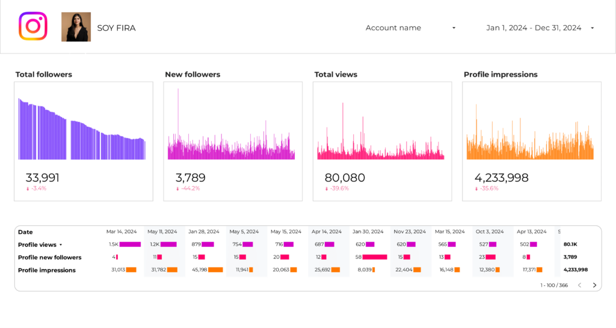This screenshot has height=328, width=616.
Task: Click the Instagram logo icon
Action: [x=32, y=27]
